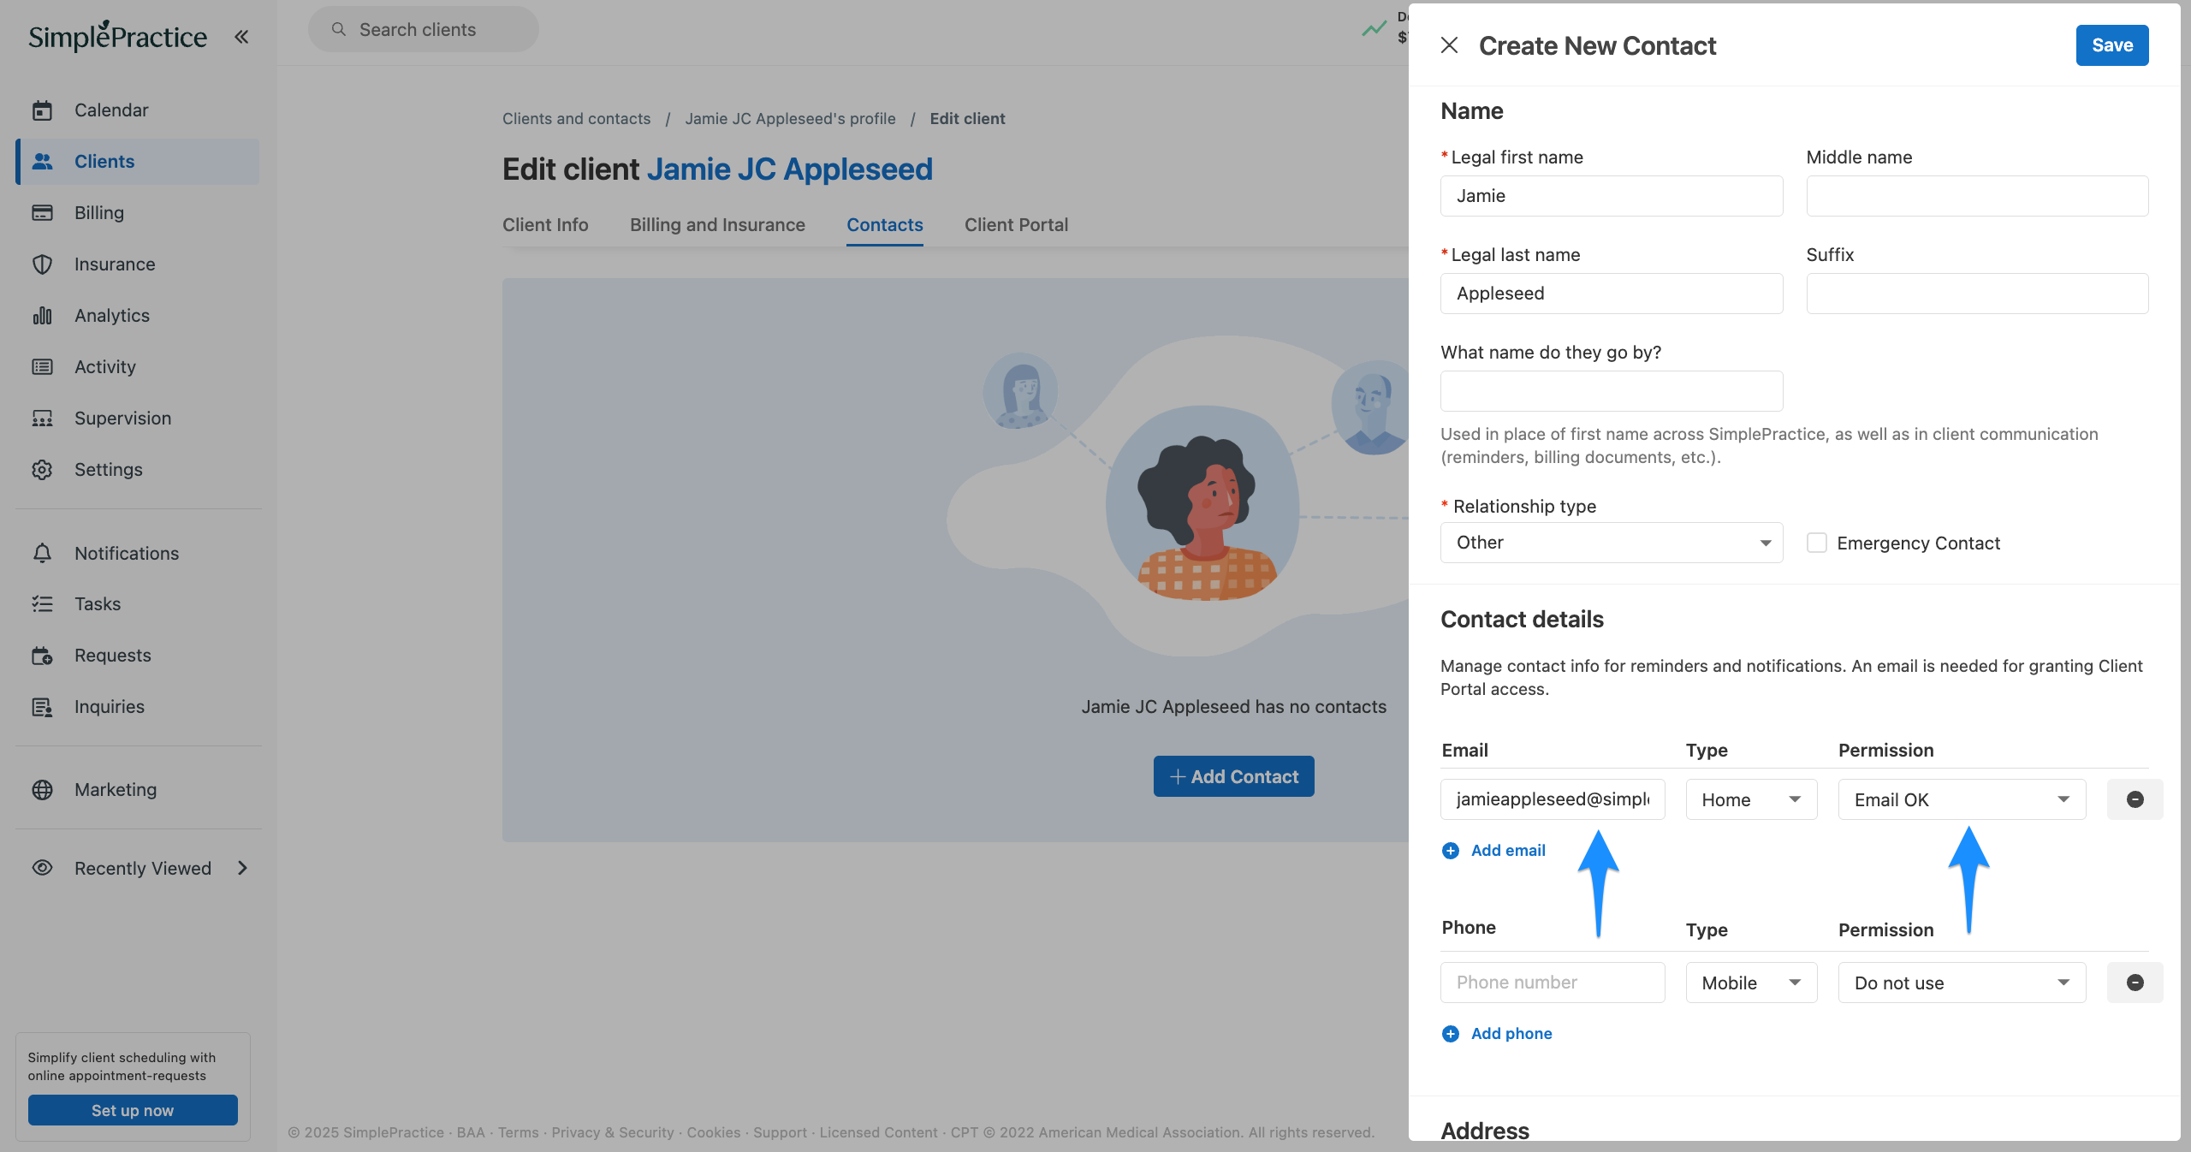
Task: Open the BAA footer link
Action: 471,1132
